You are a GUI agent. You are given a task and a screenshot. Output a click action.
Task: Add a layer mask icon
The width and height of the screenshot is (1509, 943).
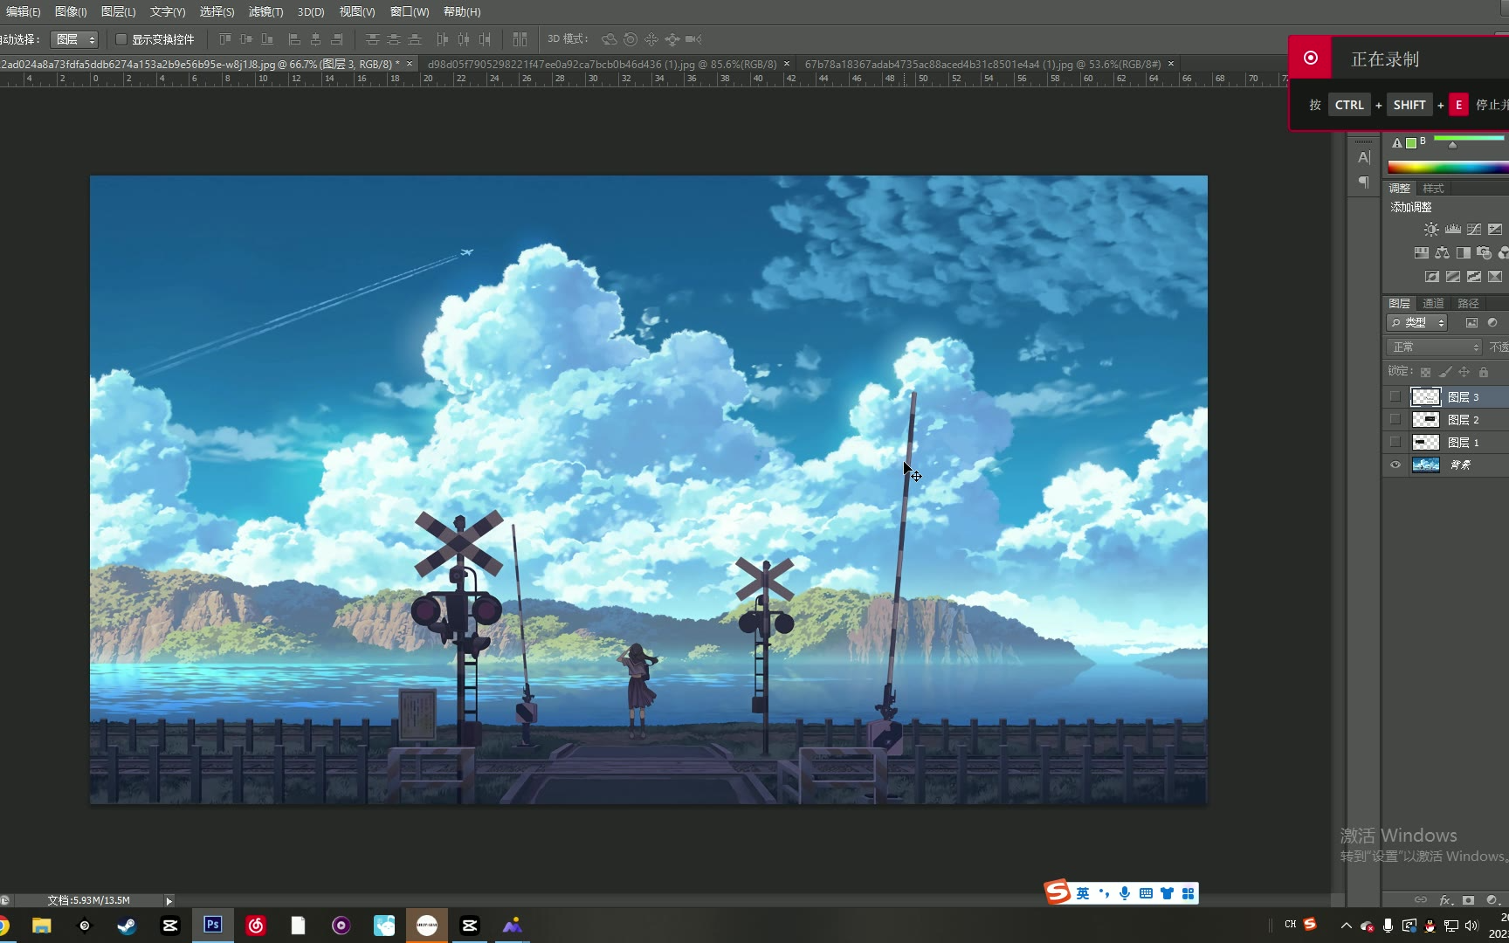pyautogui.click(x=1469, y=900)
